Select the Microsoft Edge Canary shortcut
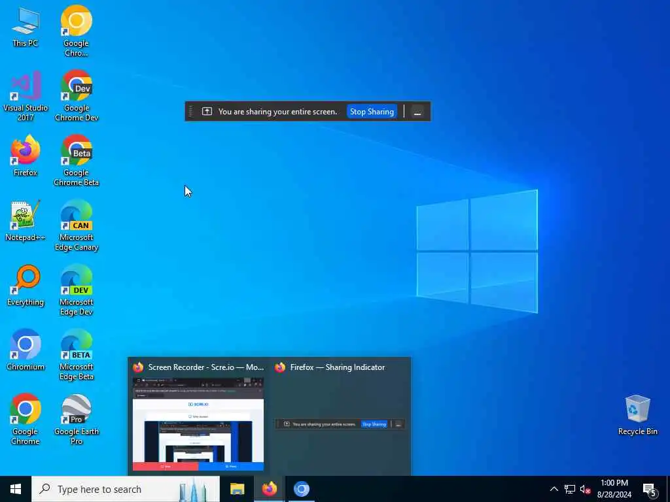 (77, 226)
